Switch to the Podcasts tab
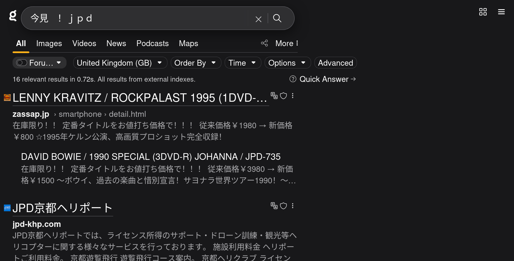 (153, 43)
